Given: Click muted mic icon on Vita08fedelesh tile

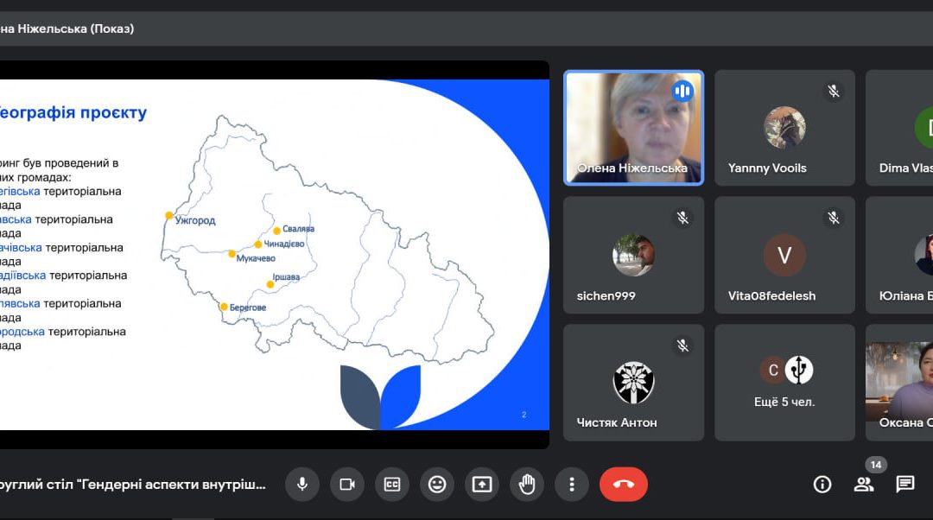Looking at the screenshot, I should click(x=834, y=219).
